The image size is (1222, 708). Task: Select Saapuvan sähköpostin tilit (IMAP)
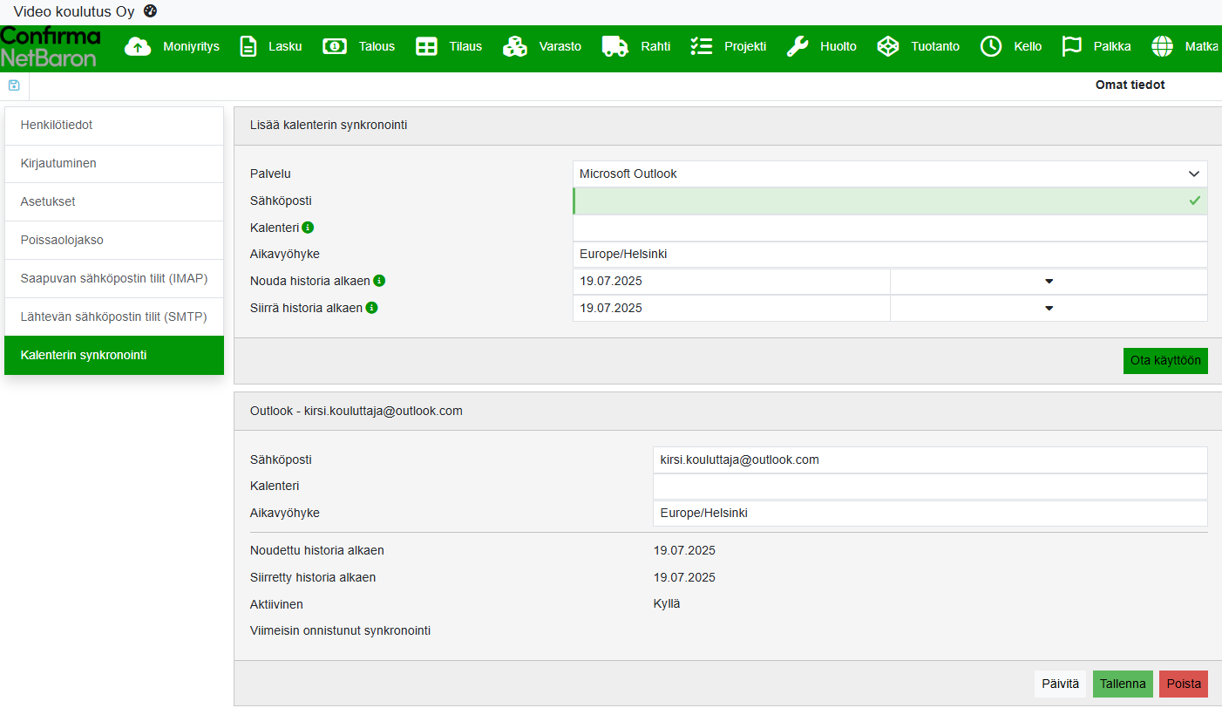click(x=114, y=279)
